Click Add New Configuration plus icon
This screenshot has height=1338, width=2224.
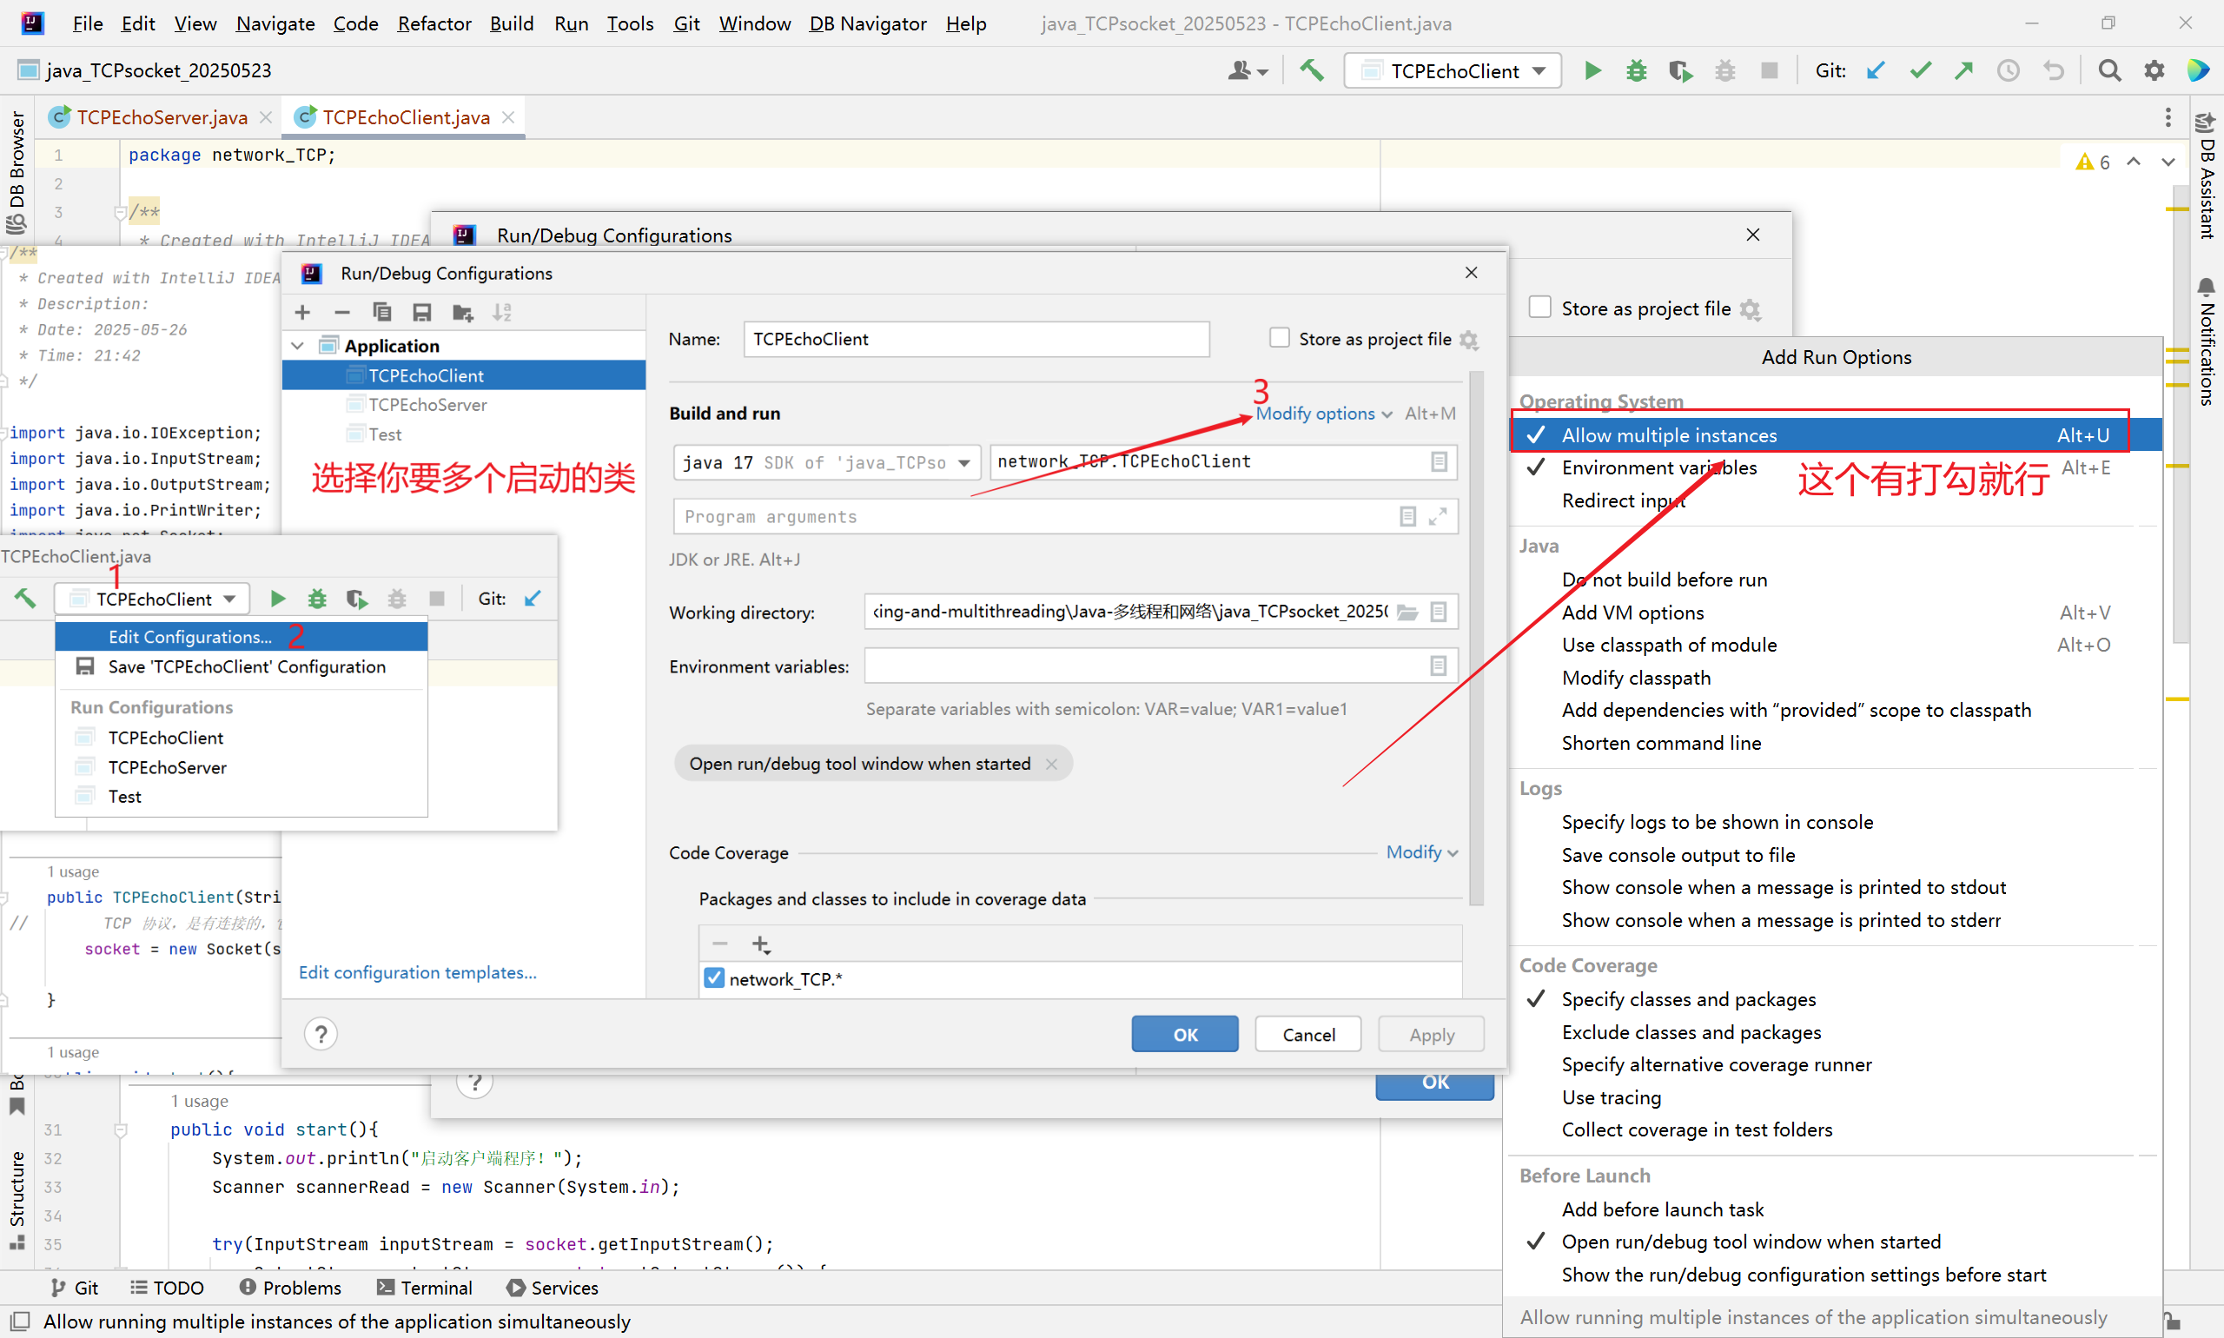[x=303, y=312]
